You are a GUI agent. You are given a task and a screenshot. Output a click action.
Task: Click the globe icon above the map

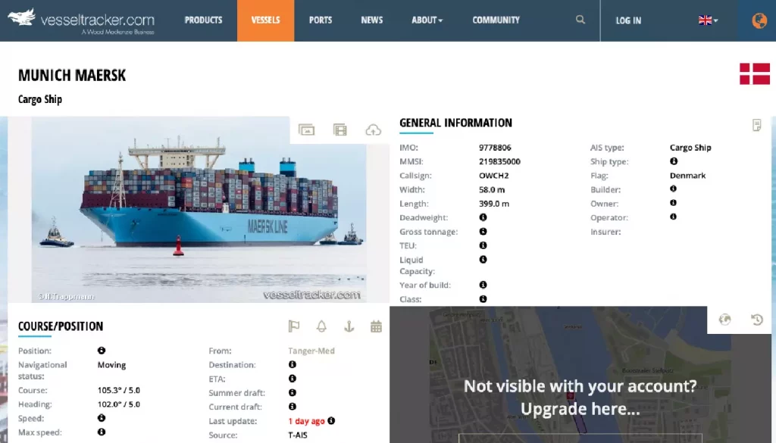pos(724,320)
